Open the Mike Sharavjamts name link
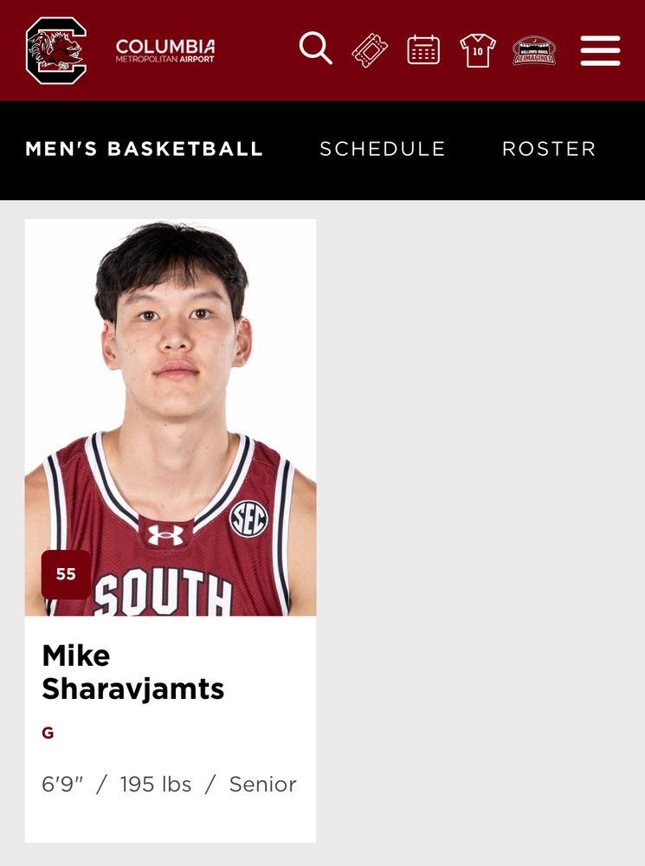Image resolution: width=645 pixels, height=866 pixels. (x=133, y=672)
